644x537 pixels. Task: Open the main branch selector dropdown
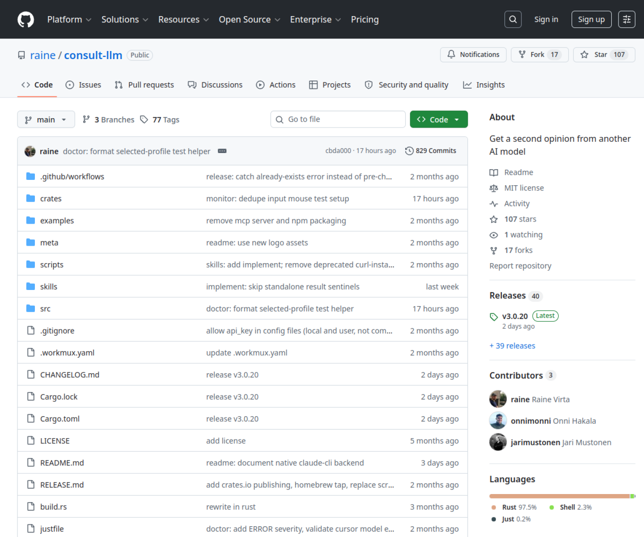click(46, 119)
